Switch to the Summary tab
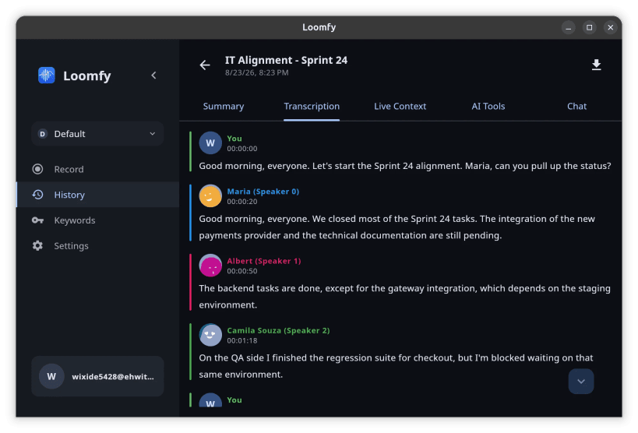The width and height of the screenshot is (638, 433). (224, 106)
